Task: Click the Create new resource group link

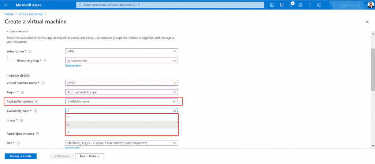Action: pyautogui.click(x=73, y=66)
